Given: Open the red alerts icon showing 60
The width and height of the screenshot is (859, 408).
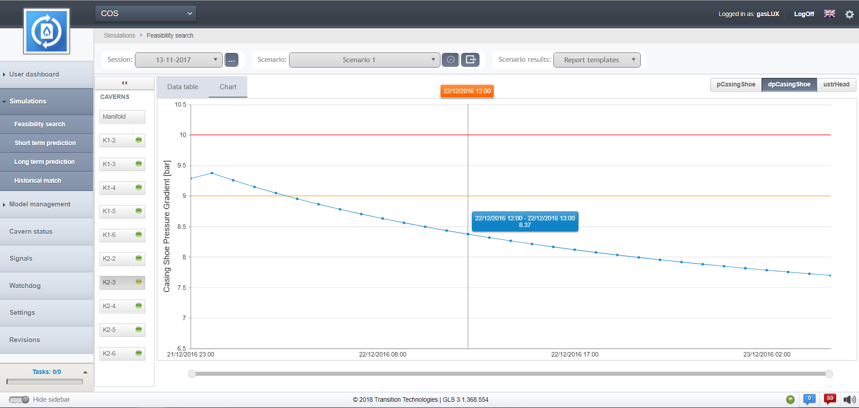Looking at the screenshot, I should 829,399.
